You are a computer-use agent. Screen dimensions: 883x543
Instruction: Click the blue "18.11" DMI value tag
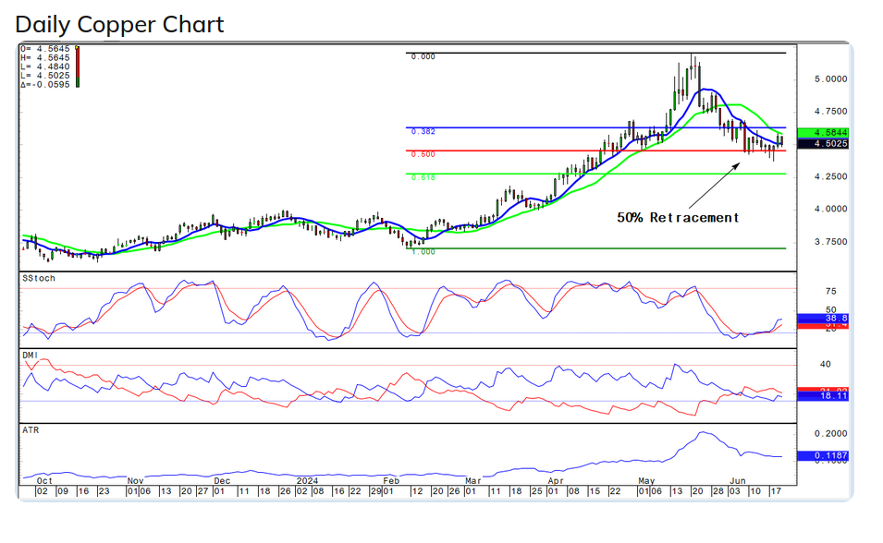click(823, 397)
